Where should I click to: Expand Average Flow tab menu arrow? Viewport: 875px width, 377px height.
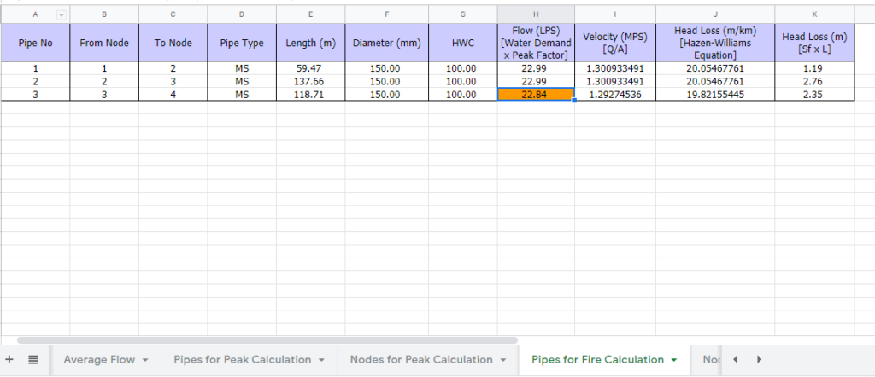coord(145,360)
